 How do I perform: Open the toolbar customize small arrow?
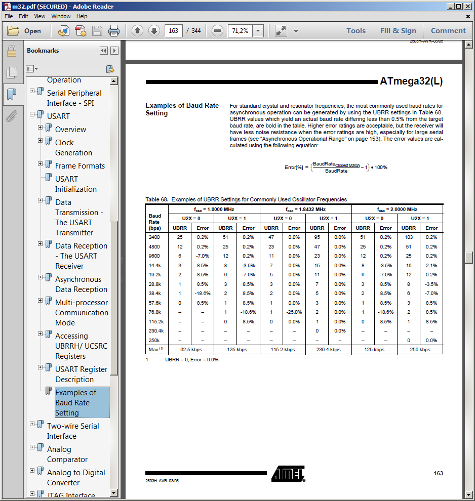296,31
